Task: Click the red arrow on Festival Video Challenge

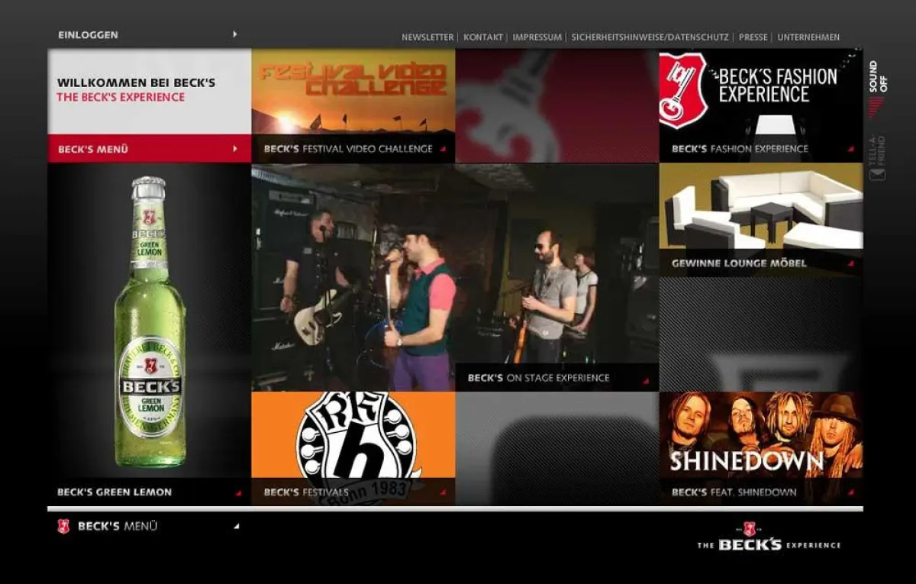Action: point(442,150)
